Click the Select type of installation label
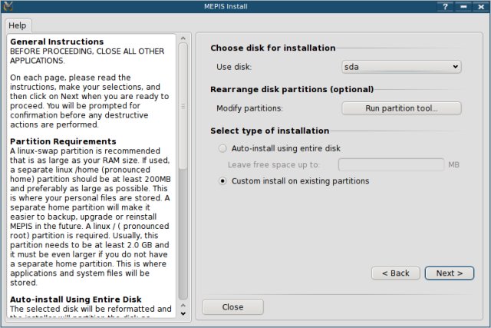Viewport: 491px width, 328px height. click(x=269, y=131)
